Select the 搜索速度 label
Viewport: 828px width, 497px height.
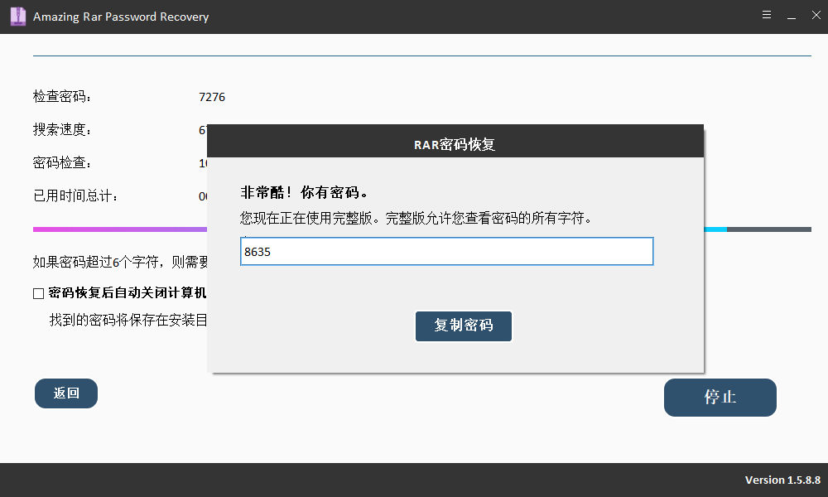point(62,130)
